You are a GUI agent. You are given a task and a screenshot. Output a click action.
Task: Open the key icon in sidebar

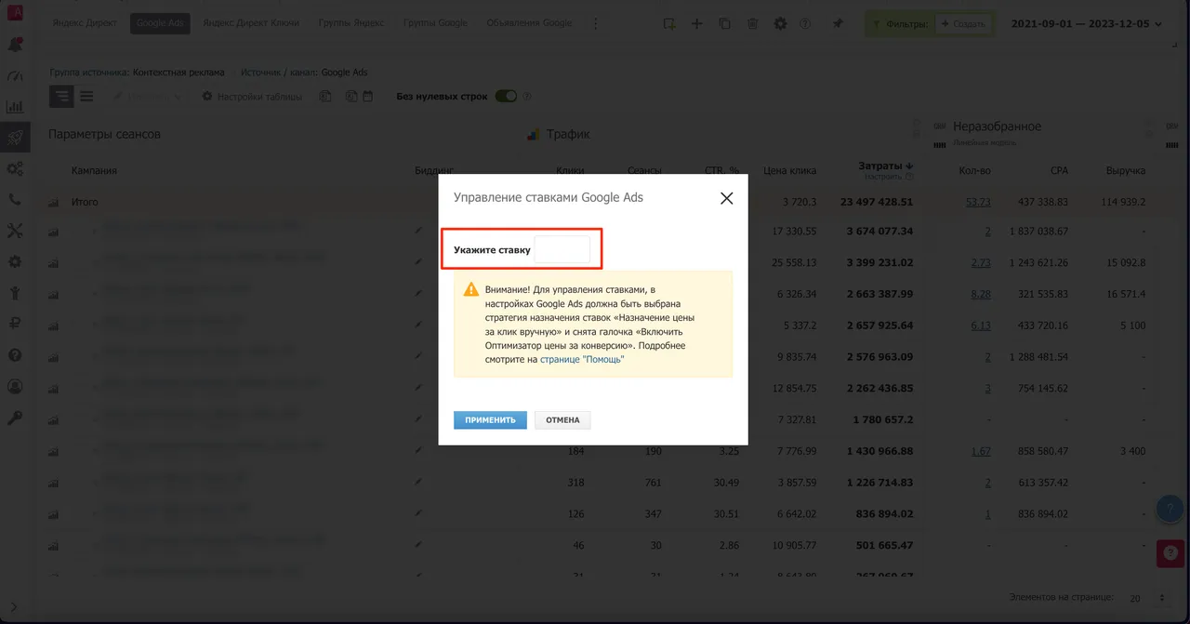(15, 418)
